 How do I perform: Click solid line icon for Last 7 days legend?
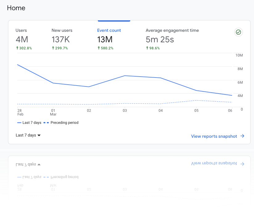(19, 123)
